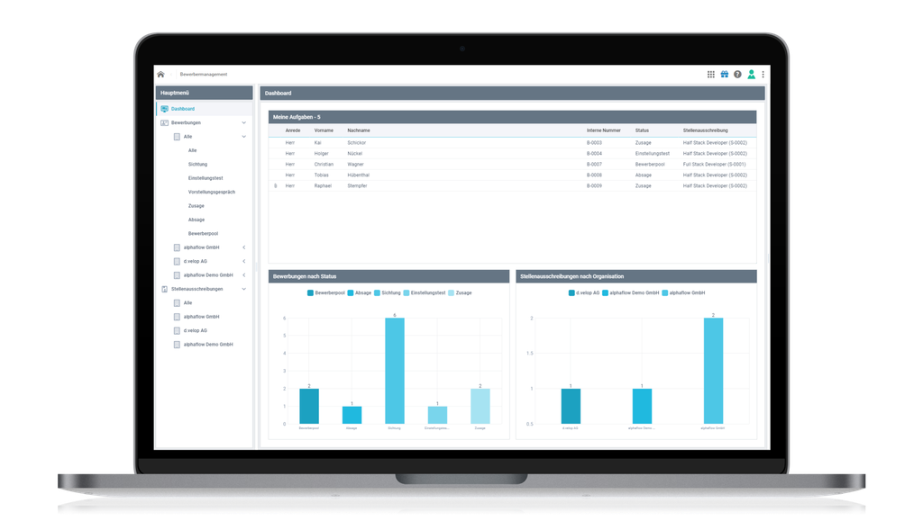Click the Stellenausschreibungen section icon

pos(164,289)
